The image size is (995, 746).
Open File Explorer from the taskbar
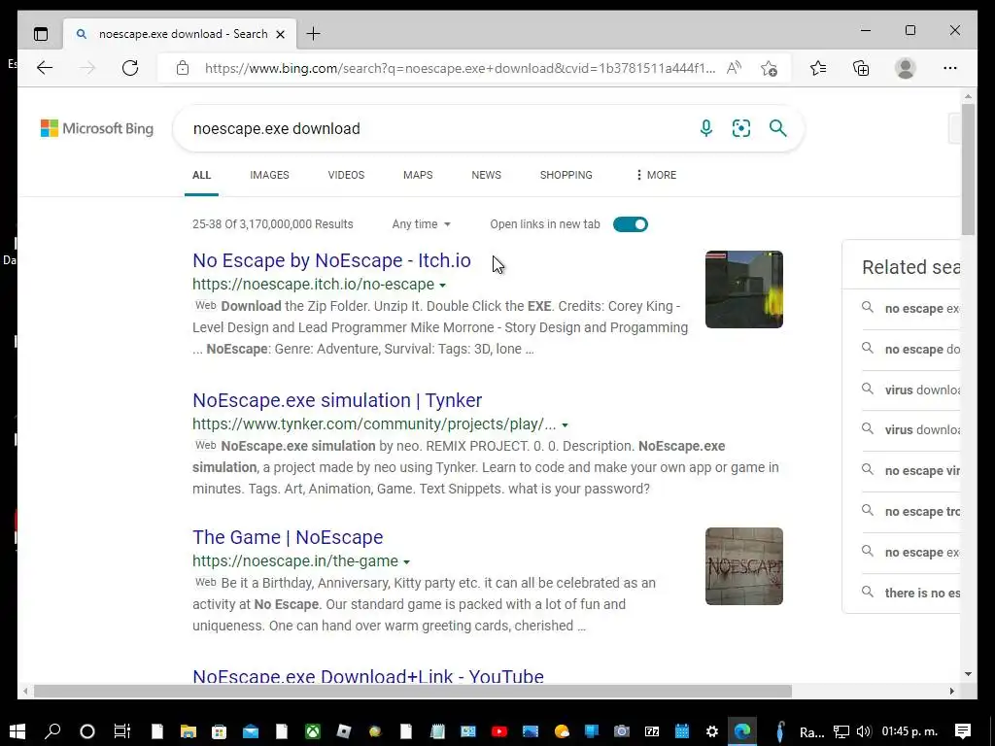pyautogui.click(x=189, y=731)
